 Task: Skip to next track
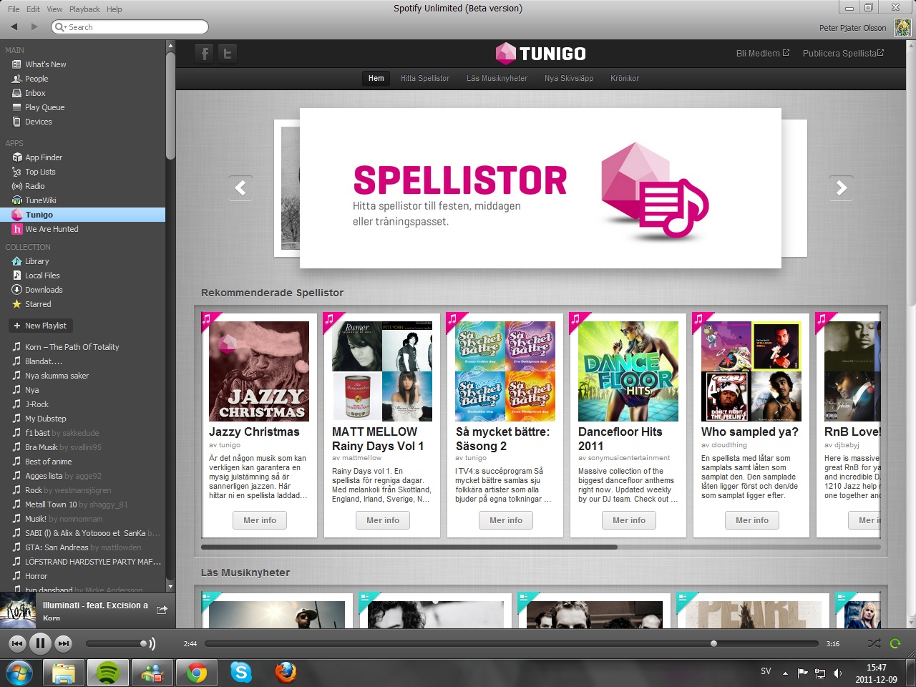tap(64, 643)
